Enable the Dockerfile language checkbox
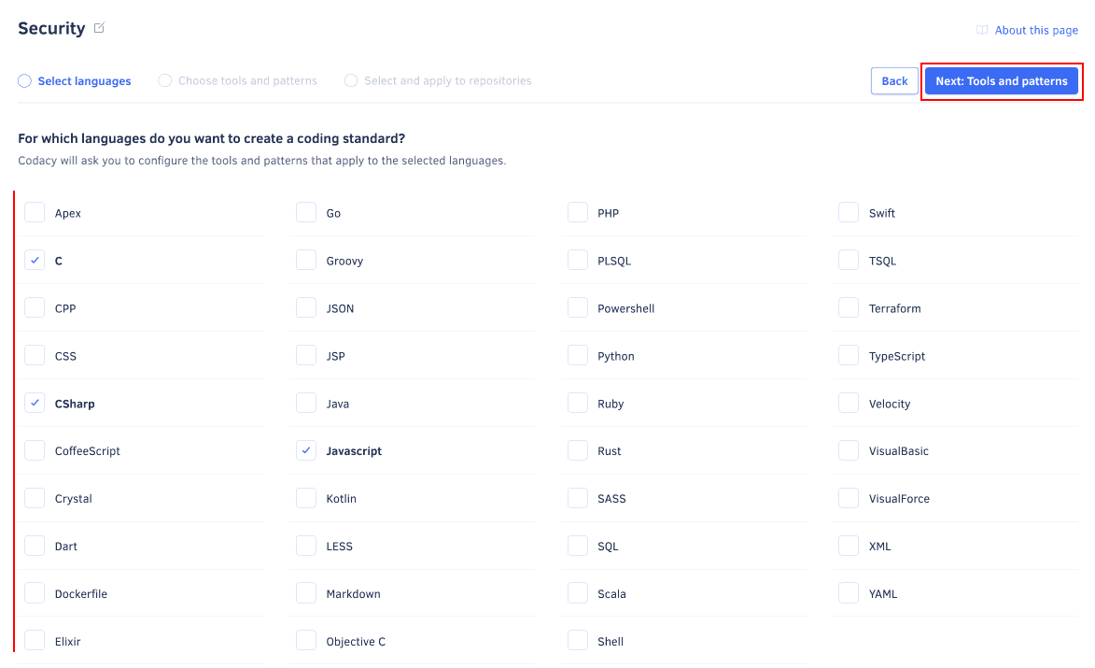Image resolution: width=1095 pixels, height=668 pixels. pyautogui.click(x=35, y=593)
